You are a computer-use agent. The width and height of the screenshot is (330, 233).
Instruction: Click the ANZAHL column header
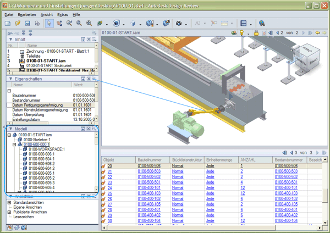click(x=256, y=160)
